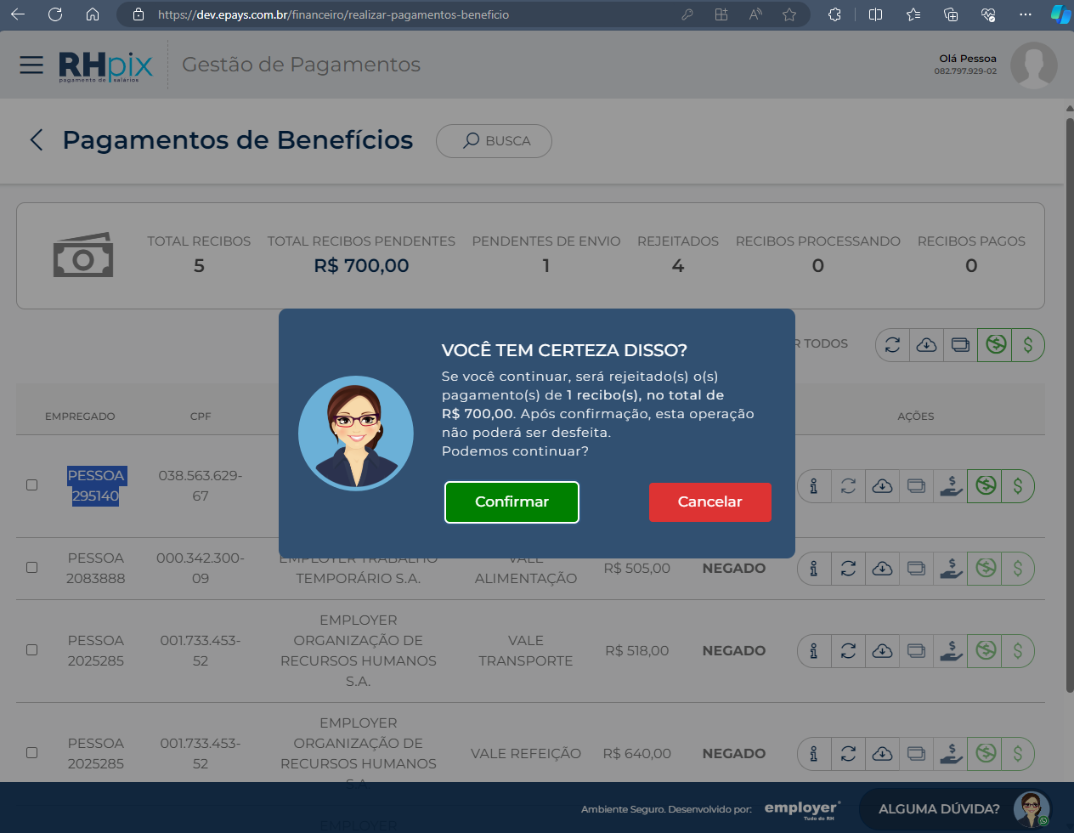Click the page vertical scrollbar
This screenshot has width=1074, height=833.
click(1070, 405)
